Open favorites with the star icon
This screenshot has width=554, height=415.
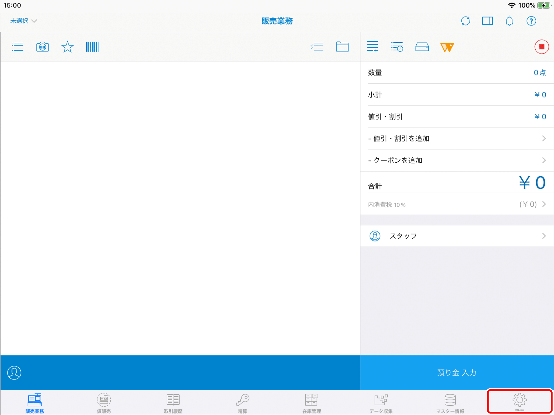(67, 47)
